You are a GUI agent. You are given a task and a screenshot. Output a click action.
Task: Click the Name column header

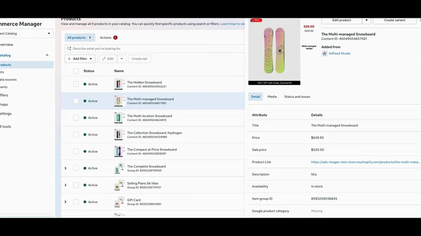(x=119, y=71)
